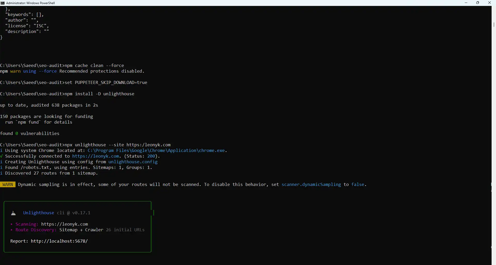
Task: Click info icon before Using system Chrome
Action: (x=2, y=150)
